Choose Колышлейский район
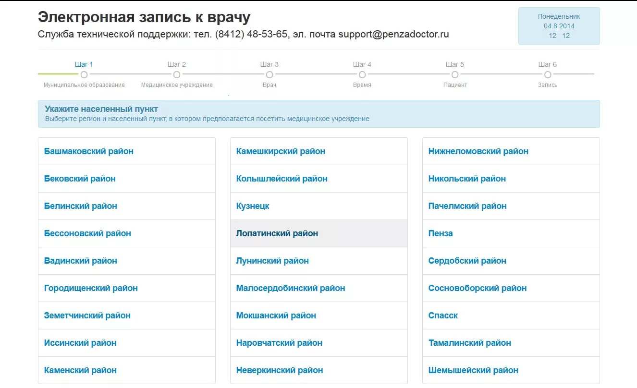The width and height of the screenshot is (637, 388). (319, 179)
